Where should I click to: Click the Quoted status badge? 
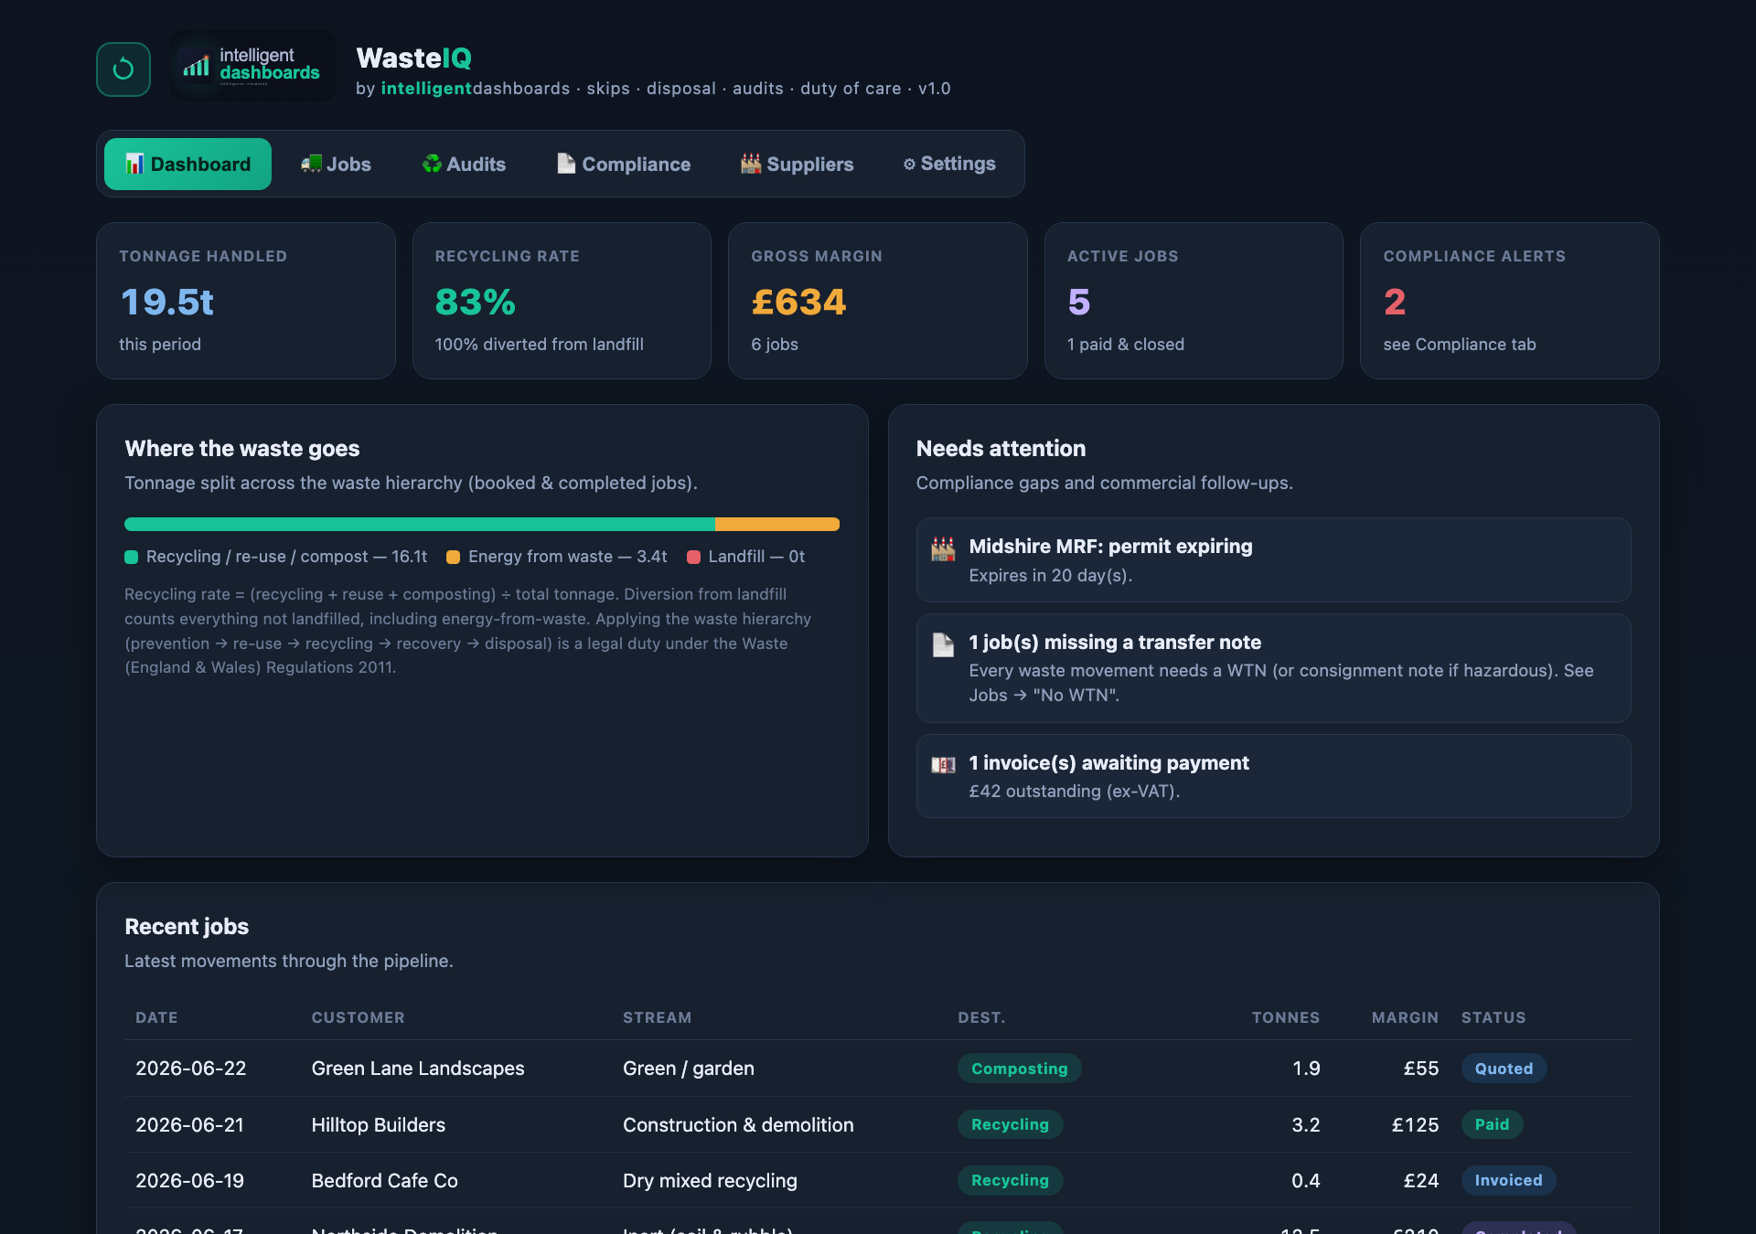tap(1504, 1069)
